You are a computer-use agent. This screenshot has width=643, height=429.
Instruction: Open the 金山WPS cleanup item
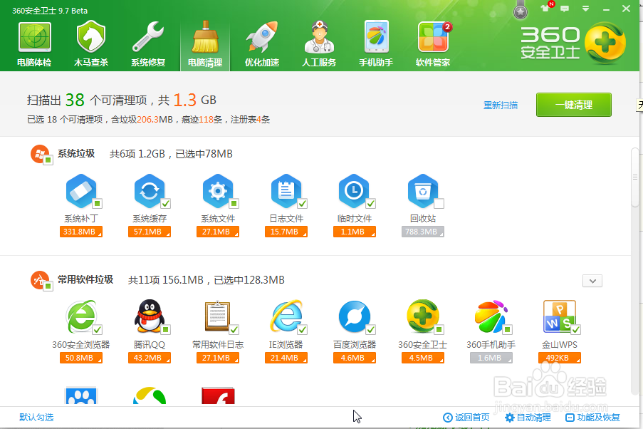pos(560,317)
